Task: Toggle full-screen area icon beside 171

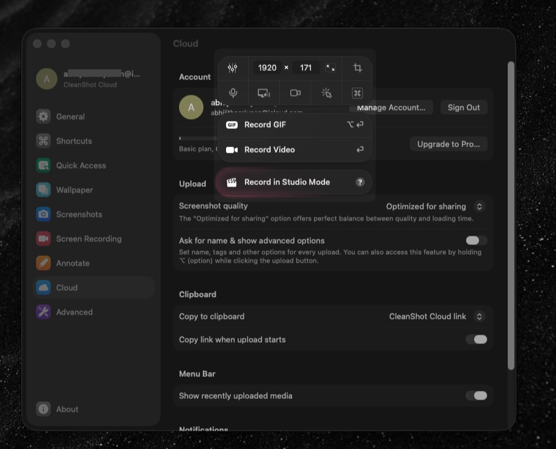Action: (331, 68)
